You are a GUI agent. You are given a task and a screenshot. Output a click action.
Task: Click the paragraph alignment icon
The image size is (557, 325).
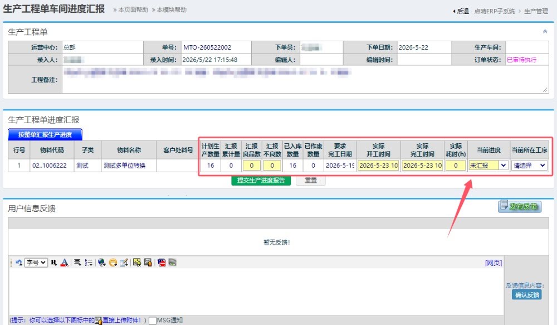[77, 263]
